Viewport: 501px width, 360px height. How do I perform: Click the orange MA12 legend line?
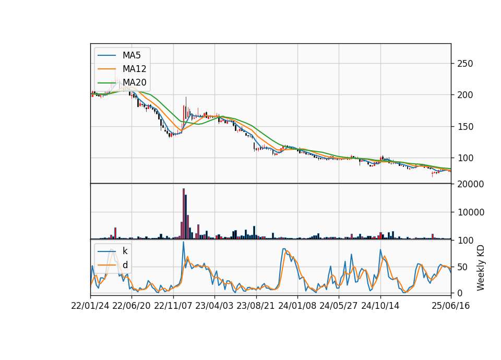106,69
